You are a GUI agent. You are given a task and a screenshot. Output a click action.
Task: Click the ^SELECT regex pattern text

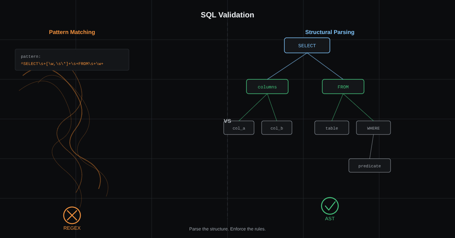pyautogui.click(x=62, y=64)
